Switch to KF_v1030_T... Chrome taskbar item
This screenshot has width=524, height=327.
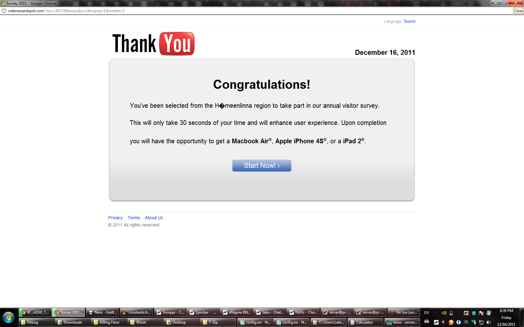click(x=35, y=312)
